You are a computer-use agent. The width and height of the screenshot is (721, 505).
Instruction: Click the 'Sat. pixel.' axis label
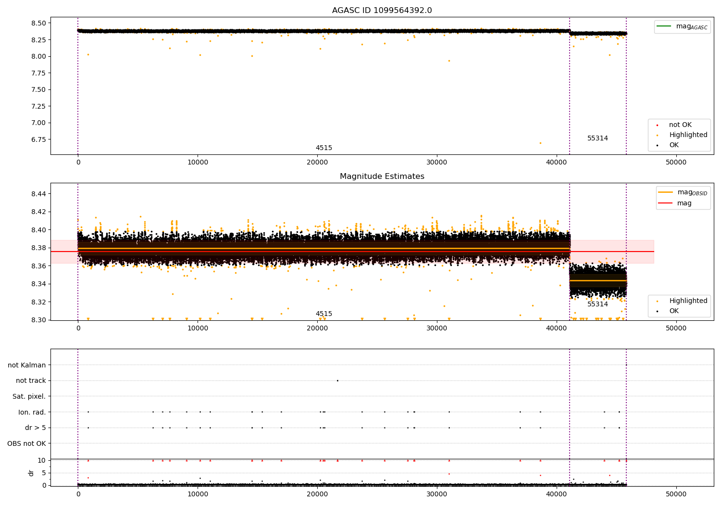click(x=29, y=397)
